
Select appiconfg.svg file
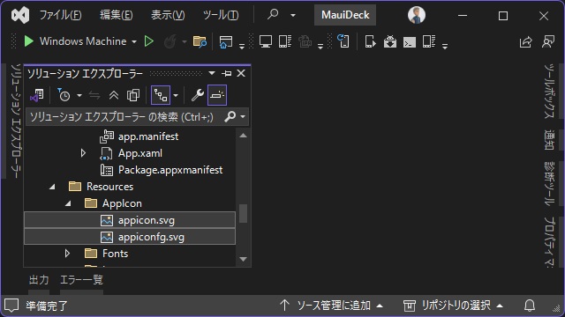pyautogui.click(x=130, y=237)
